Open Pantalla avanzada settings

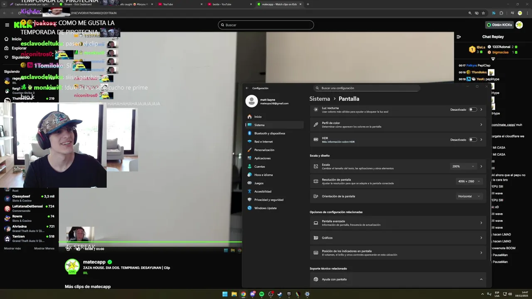coord(398,223)
